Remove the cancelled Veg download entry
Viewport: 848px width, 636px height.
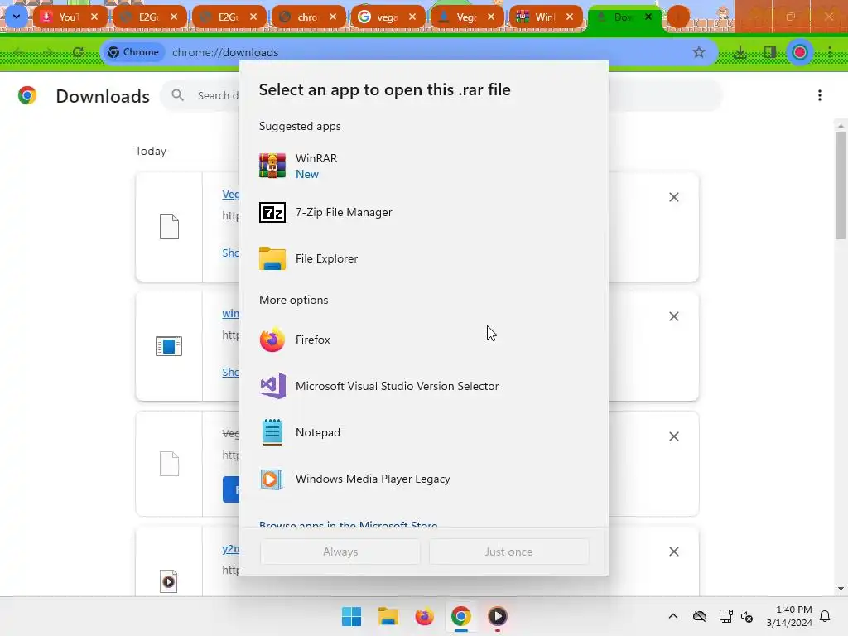pyautogui.click(x=674, y=436)
